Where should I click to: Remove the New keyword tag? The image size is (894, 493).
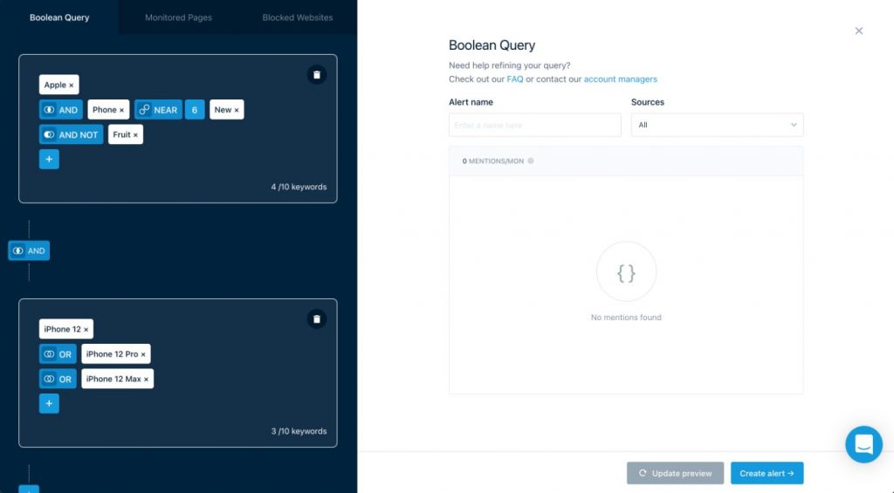pos(236,110)
